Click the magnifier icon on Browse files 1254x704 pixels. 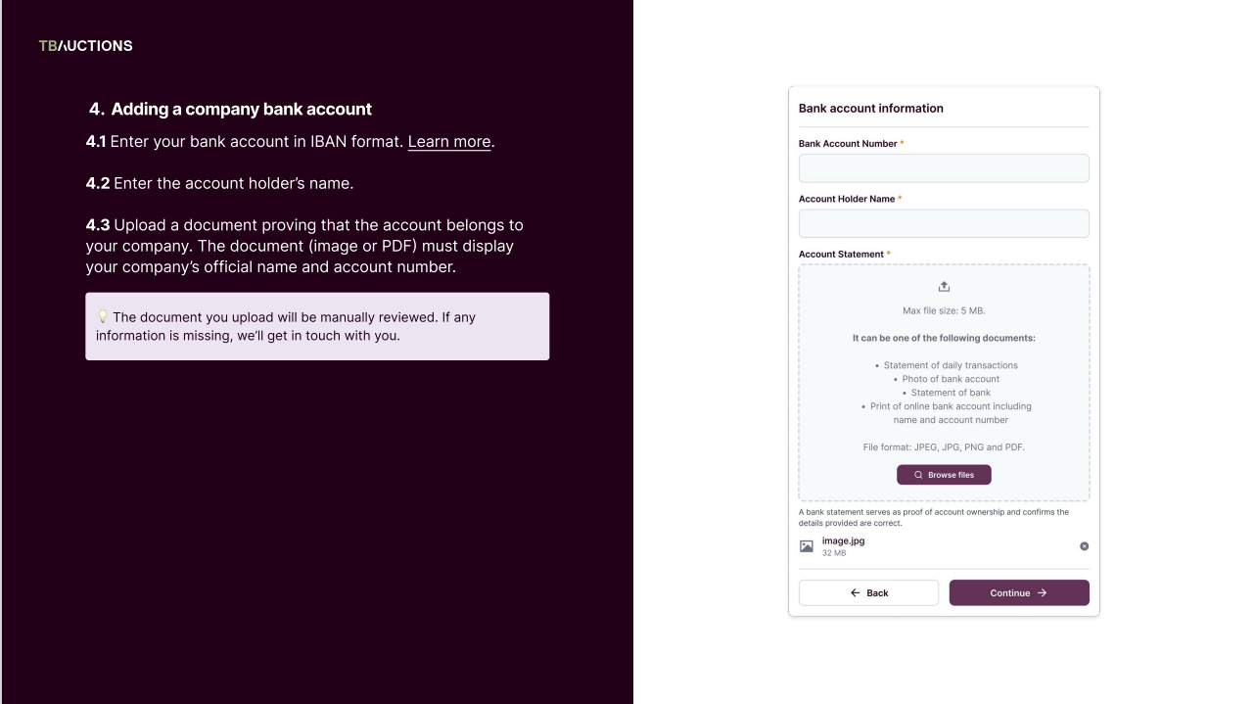point(918,475)
